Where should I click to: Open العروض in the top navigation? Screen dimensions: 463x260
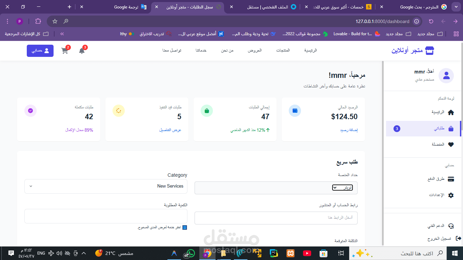pos(255,50)
